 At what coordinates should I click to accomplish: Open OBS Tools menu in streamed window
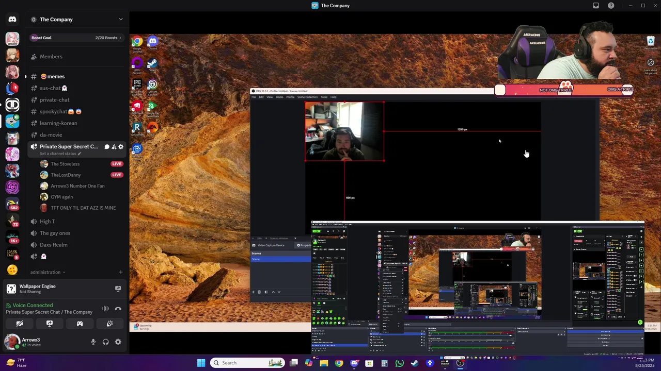(x=324, y=97)
